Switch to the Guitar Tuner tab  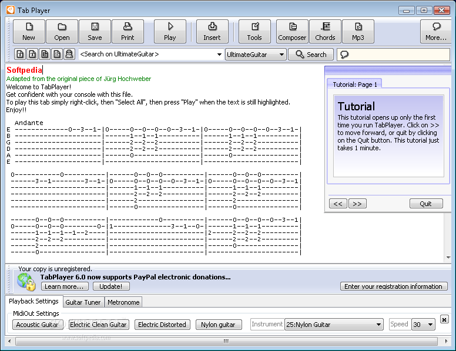[83, 302]
